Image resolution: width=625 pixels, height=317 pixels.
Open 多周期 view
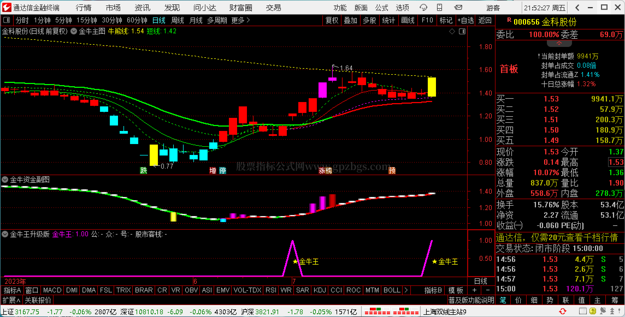[x=217, y=20]
